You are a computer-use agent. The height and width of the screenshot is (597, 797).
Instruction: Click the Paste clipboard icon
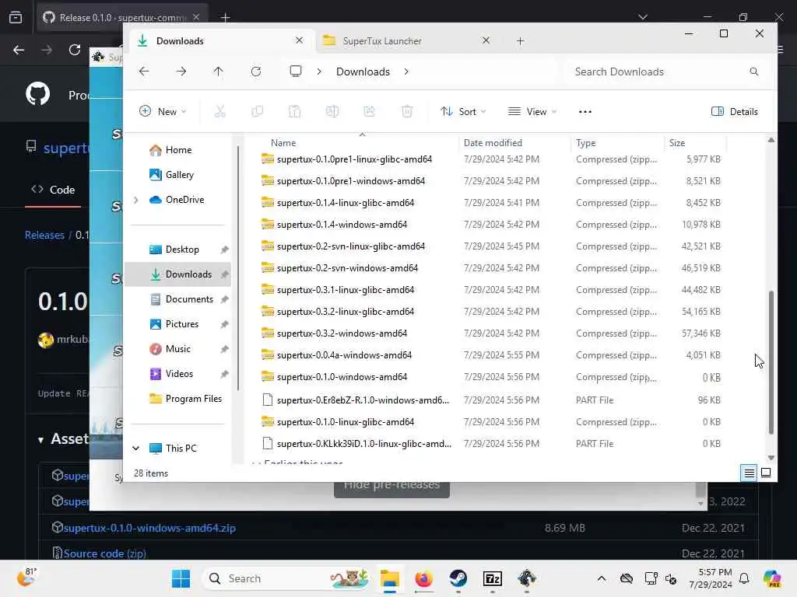(295, 112)
